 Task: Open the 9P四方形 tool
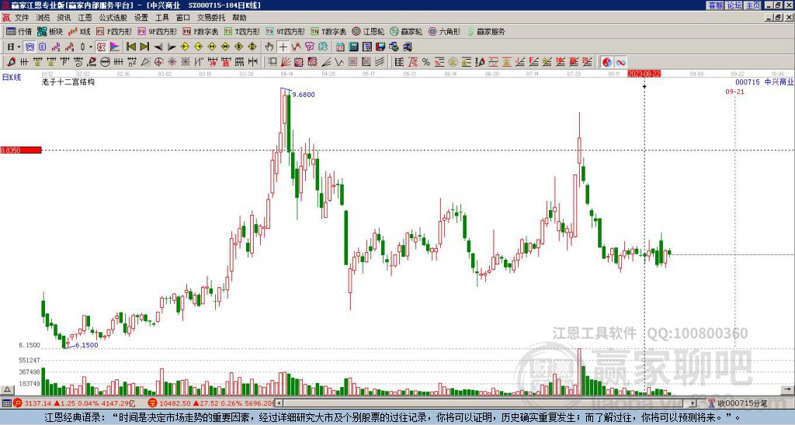157,31
